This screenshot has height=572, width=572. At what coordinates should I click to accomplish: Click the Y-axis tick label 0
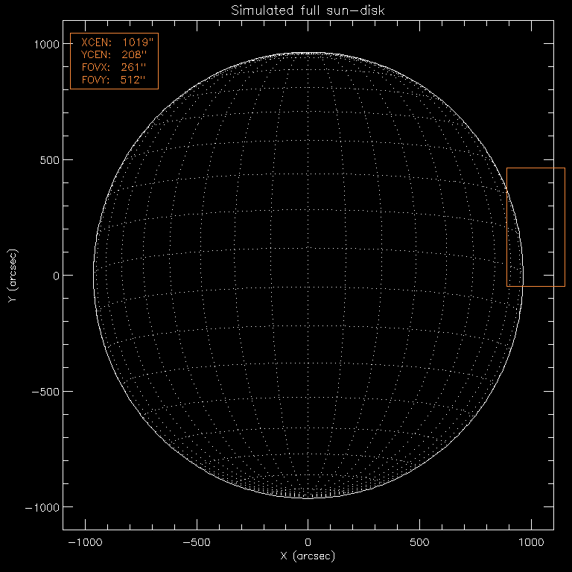(54, 276)
